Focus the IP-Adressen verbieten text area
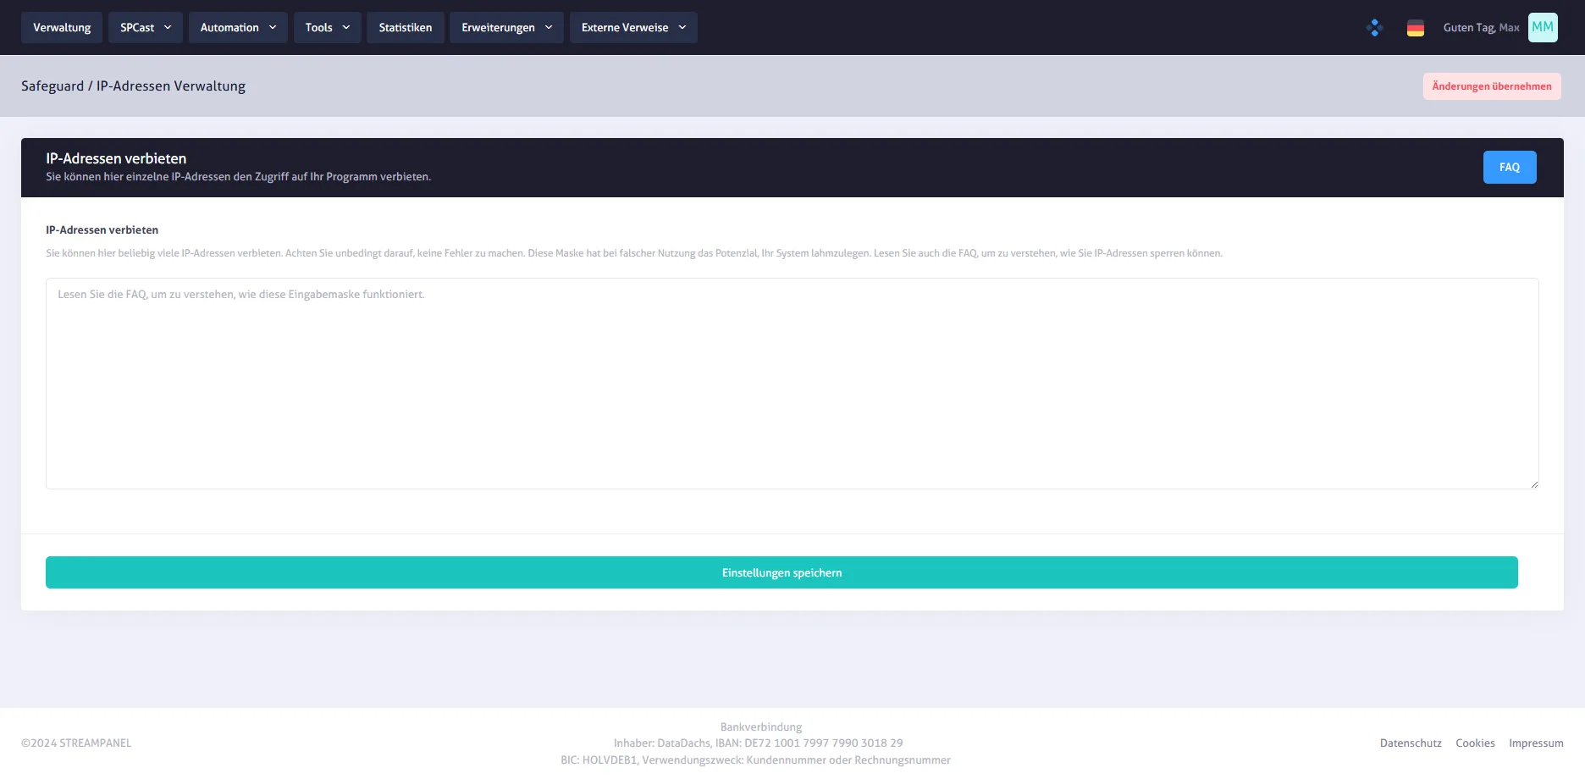Viewport: 1585px width, 779px height. pyautogui.click(x=792, y=384)
